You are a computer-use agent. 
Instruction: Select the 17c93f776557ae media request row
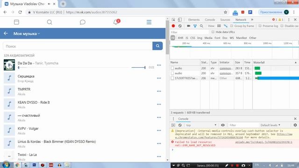point(235,78)
